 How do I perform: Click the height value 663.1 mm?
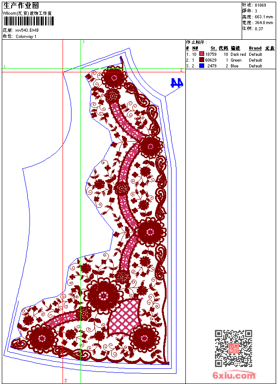pyautogui.click(x=264, y=17)
